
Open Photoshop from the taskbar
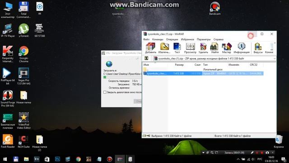[57, 159]
